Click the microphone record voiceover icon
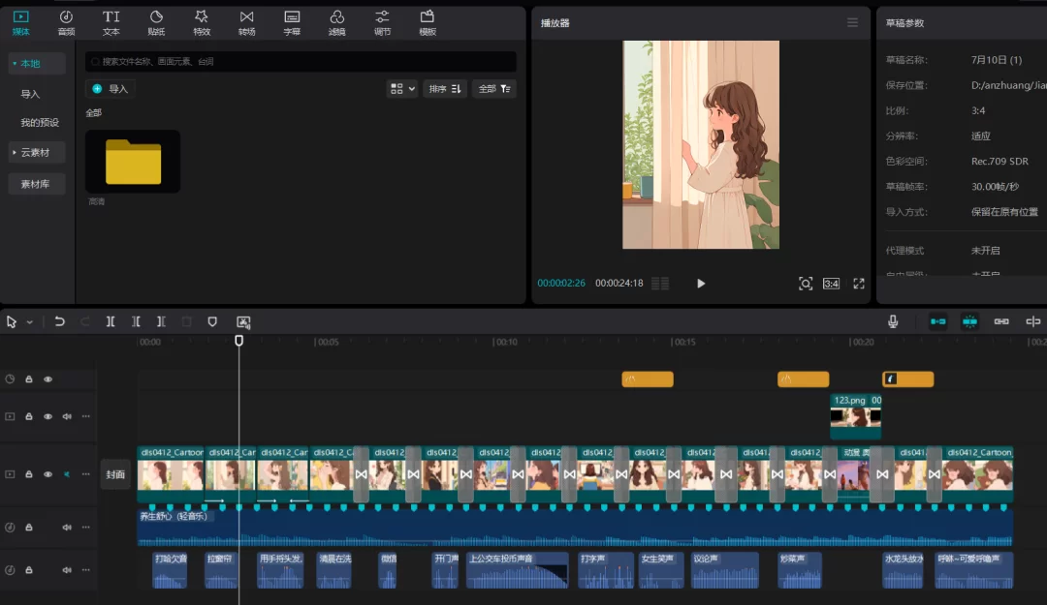 click(893, 321)
